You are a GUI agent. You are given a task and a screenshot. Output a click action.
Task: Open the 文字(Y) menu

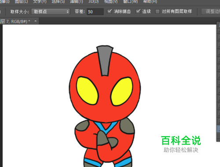[x=40, y=1]
